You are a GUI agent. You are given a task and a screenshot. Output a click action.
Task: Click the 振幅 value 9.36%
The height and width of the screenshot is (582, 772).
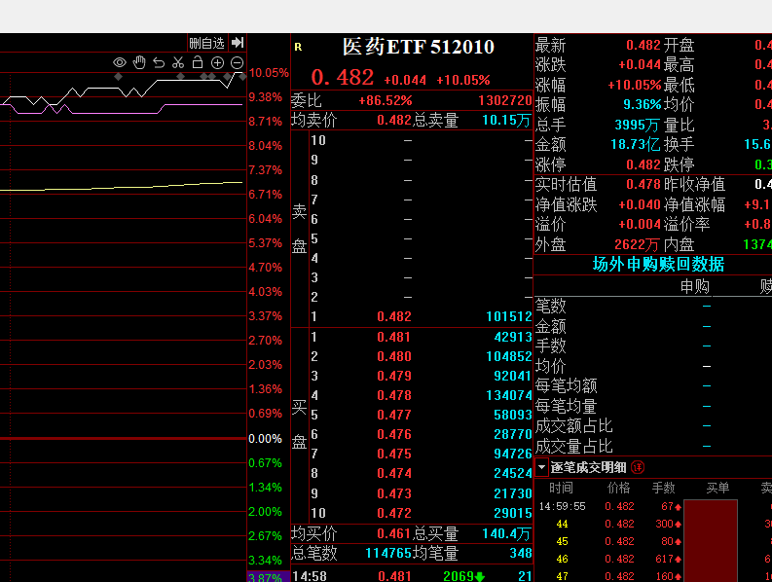pyautogui.click(x=642, y=105)
